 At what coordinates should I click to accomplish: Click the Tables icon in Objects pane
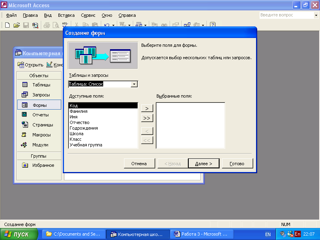(25, 84)
